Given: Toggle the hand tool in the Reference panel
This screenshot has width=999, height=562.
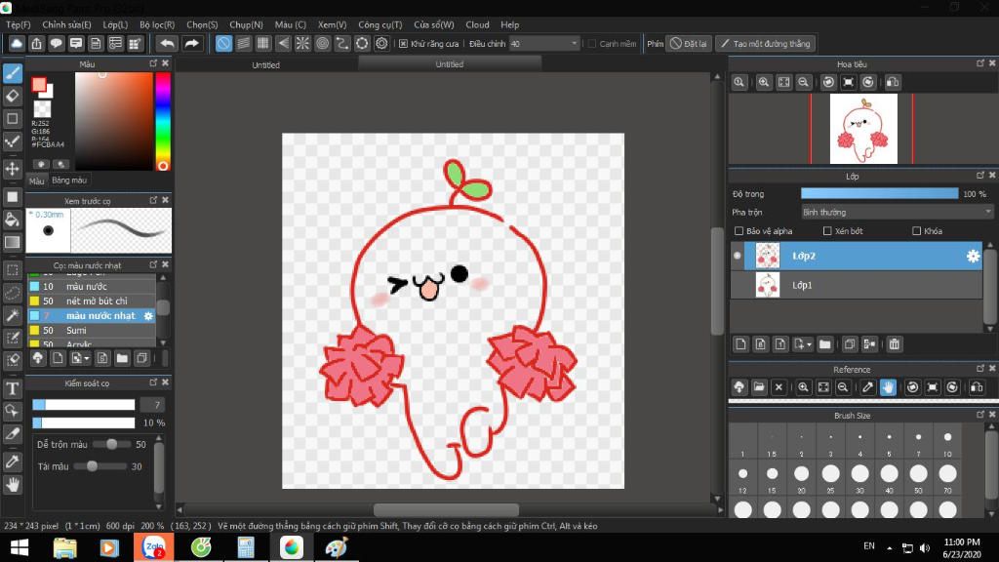Looking at the screenshot, I should coord(888,387).
